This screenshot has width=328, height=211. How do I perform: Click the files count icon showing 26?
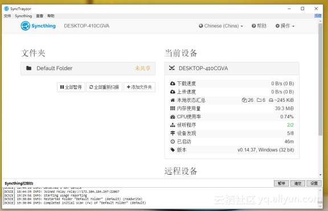[x=244, y=100]
